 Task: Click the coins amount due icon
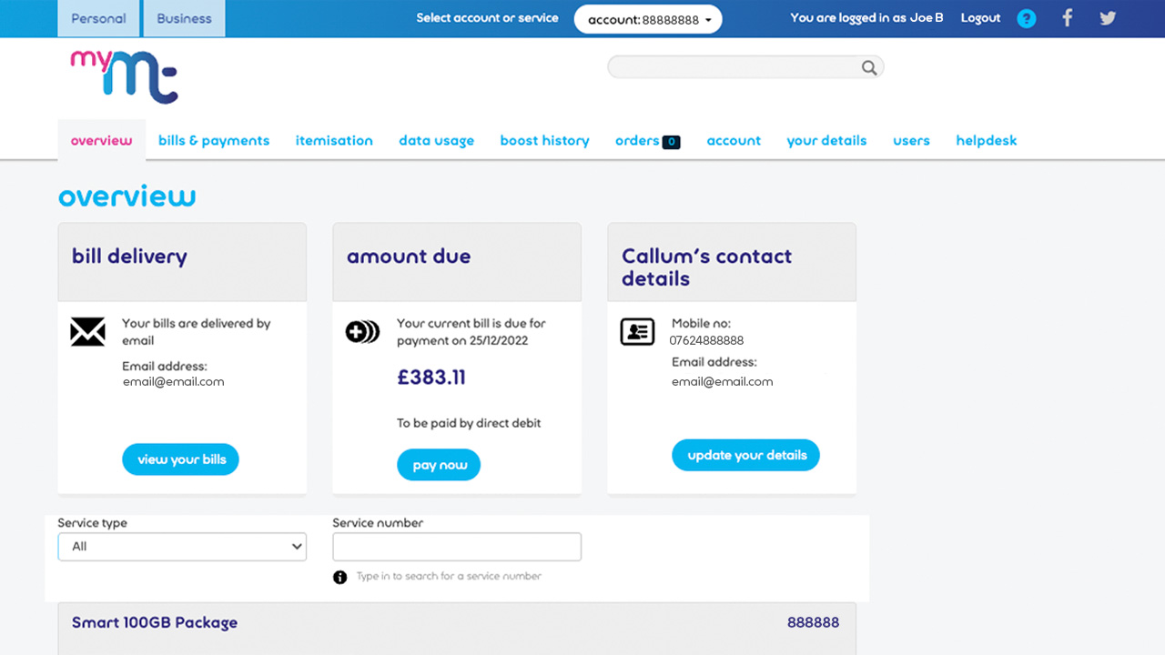point(362,332)
